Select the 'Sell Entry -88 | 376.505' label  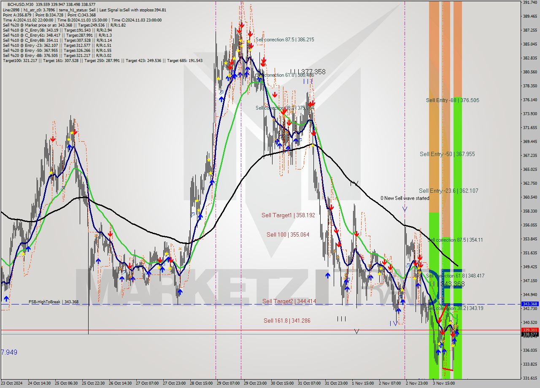point(452,100)
